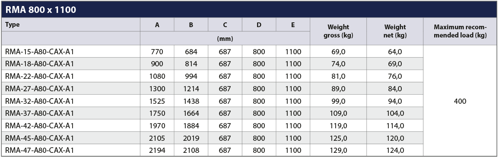Click gross weight 129,0

(338, 150)
